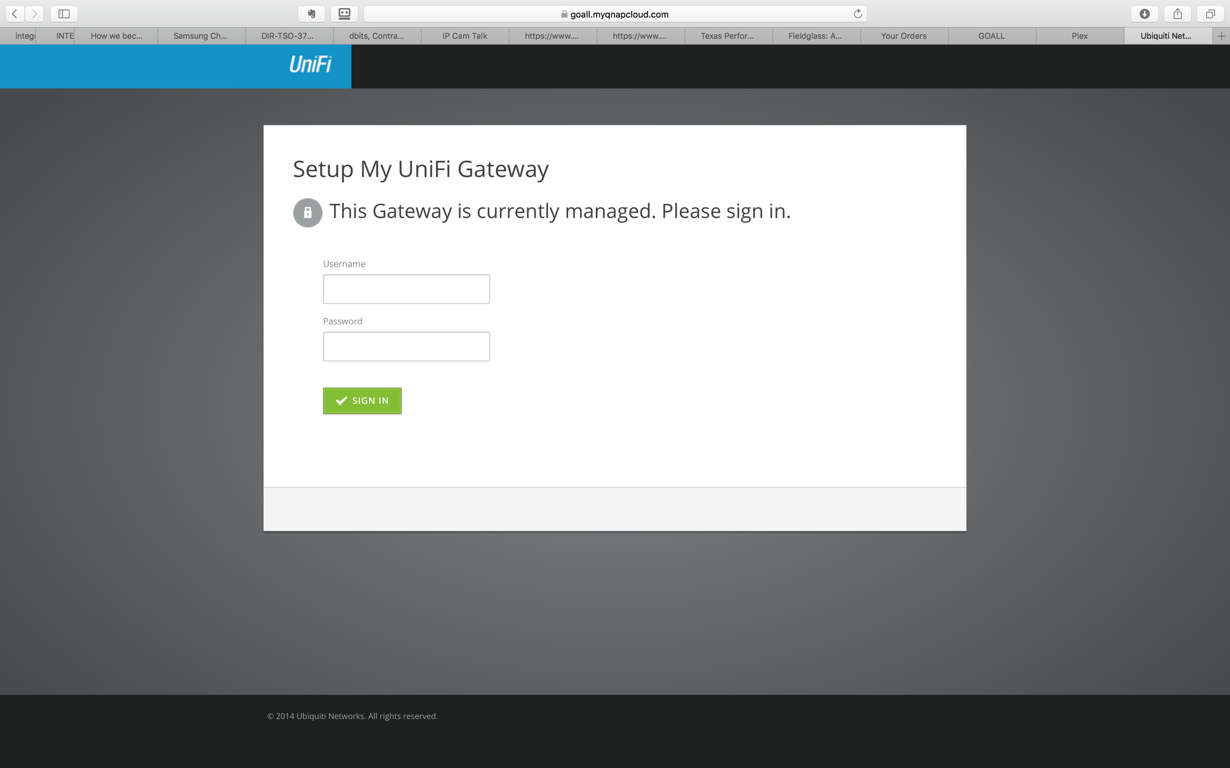Switch to the 'Samsung Ch...' tab
The image size is (1230, 768).
[200, 36]
